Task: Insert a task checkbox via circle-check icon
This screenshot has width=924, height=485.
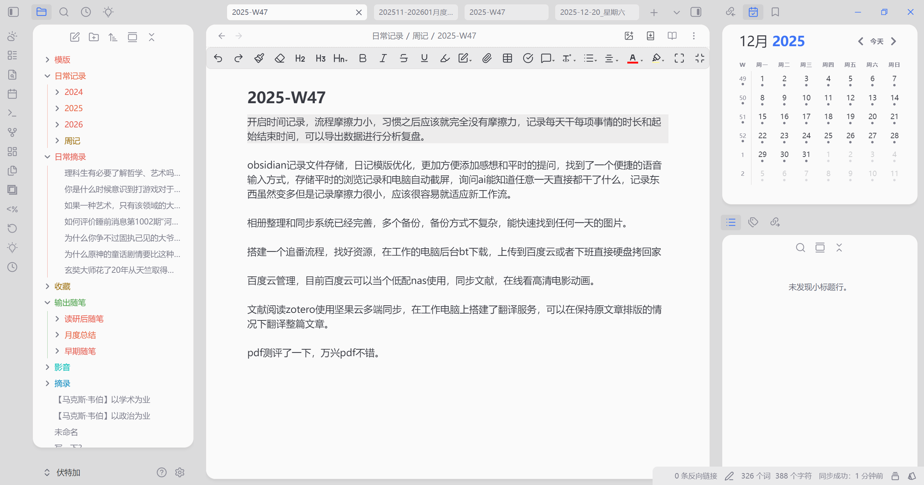Action: pyautogui.click(x=528, y=58)
